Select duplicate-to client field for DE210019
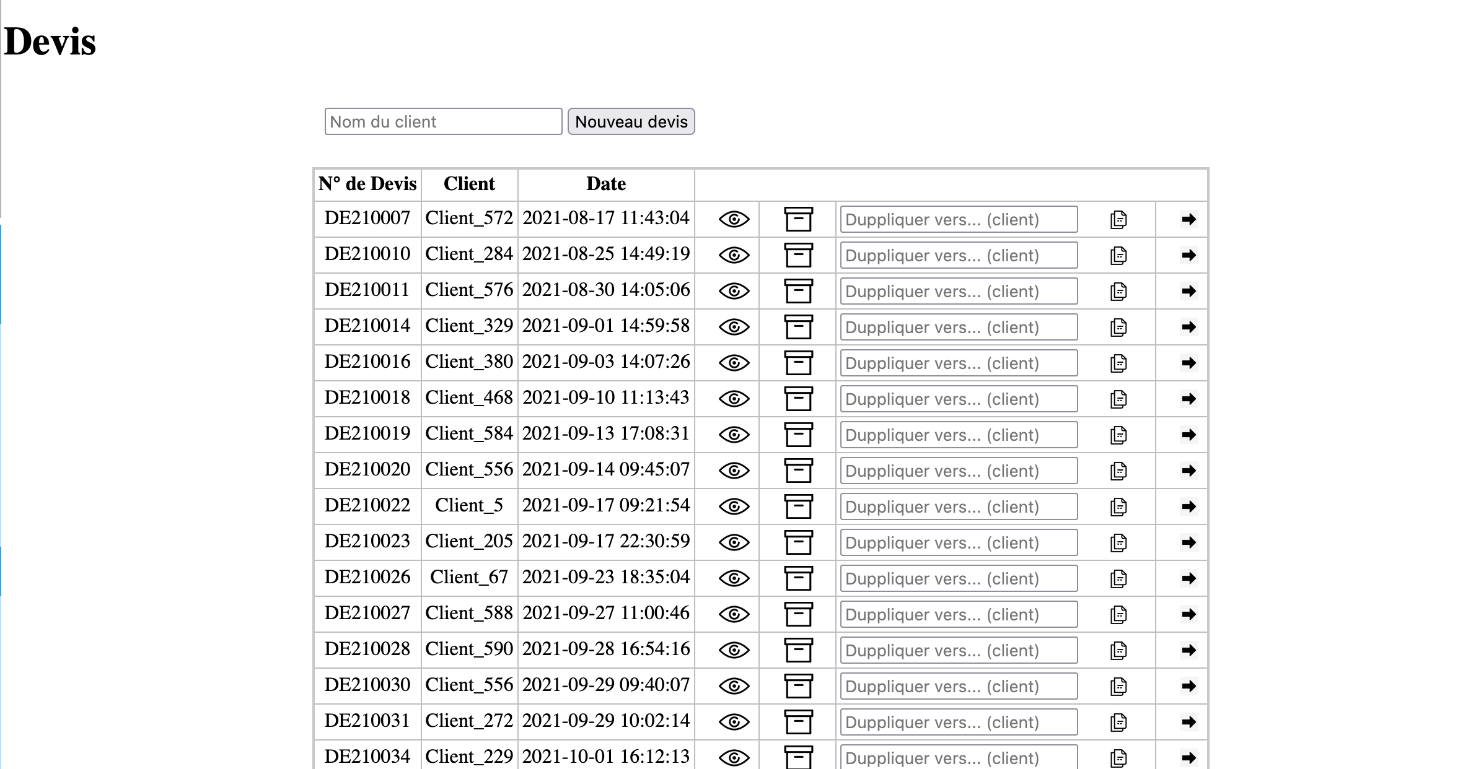This screenshot has width=1481, height=769. point(958,435)
